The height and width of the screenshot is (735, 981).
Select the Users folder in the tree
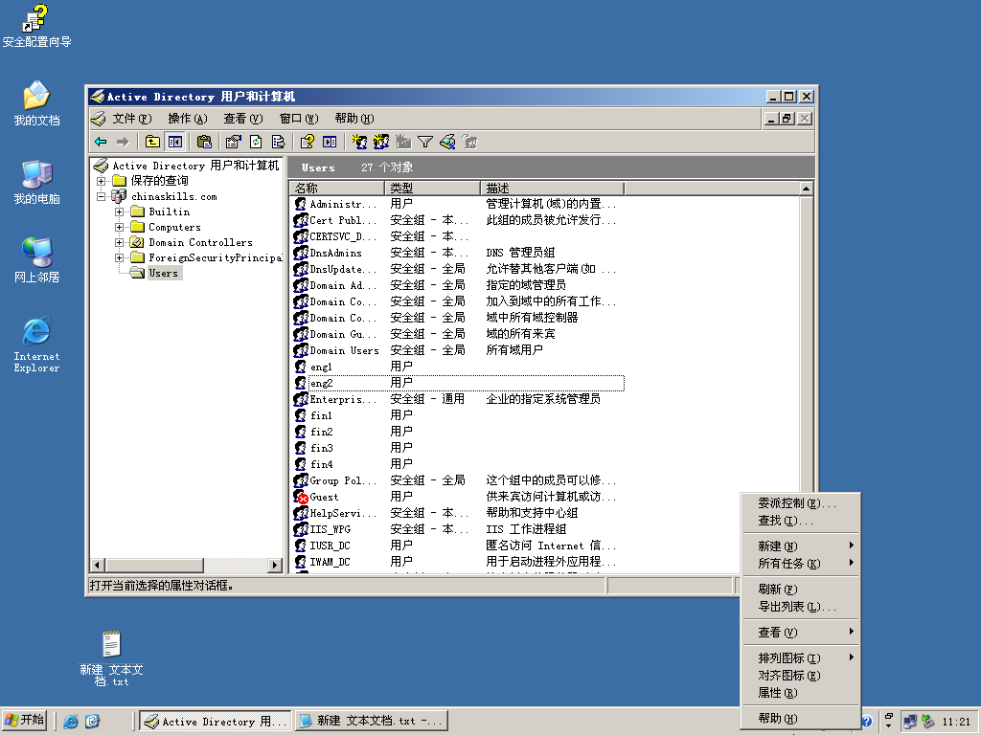[x=163, y=273]
